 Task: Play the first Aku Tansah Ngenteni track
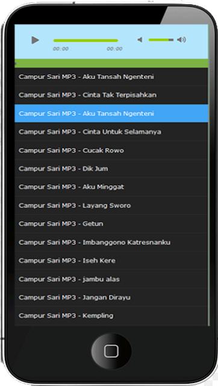[x=111, y=77]
